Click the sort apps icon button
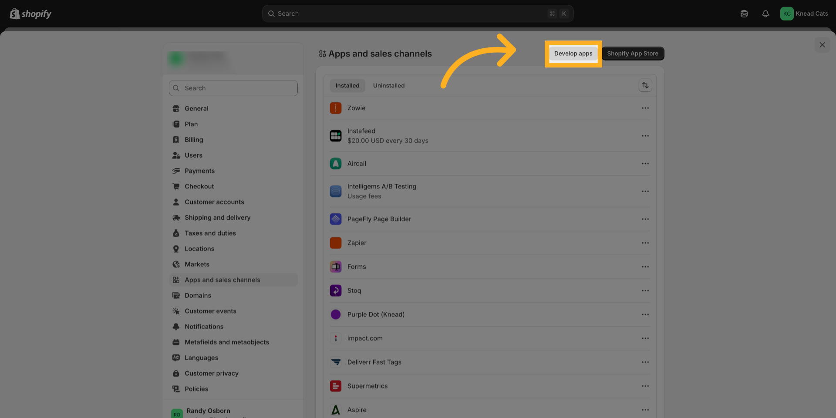Viewport: 836px width, 418px height. (x=645, y=85)
